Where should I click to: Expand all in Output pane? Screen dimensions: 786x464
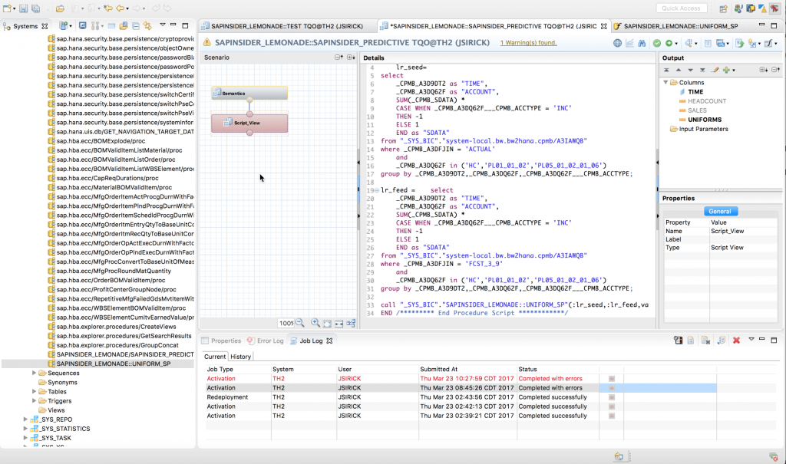pyautogui.click(x=764, y=70)
